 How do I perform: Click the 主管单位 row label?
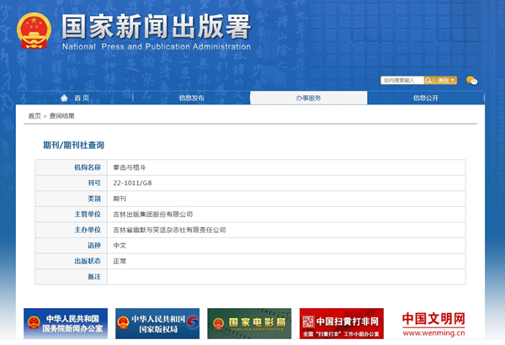pos(88,215)
